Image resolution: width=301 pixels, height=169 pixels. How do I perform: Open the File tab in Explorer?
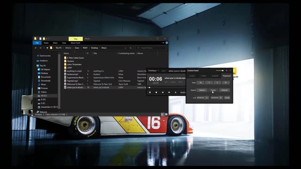tap(37, 43)
